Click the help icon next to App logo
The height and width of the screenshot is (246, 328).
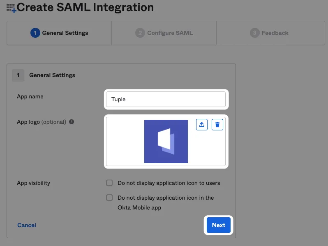coord(72,122)
